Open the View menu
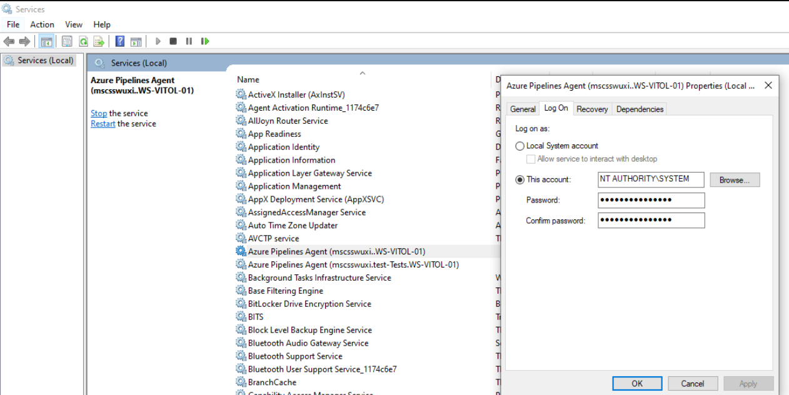The height and width of the screenshot is (395, 789). pos(74,24)
